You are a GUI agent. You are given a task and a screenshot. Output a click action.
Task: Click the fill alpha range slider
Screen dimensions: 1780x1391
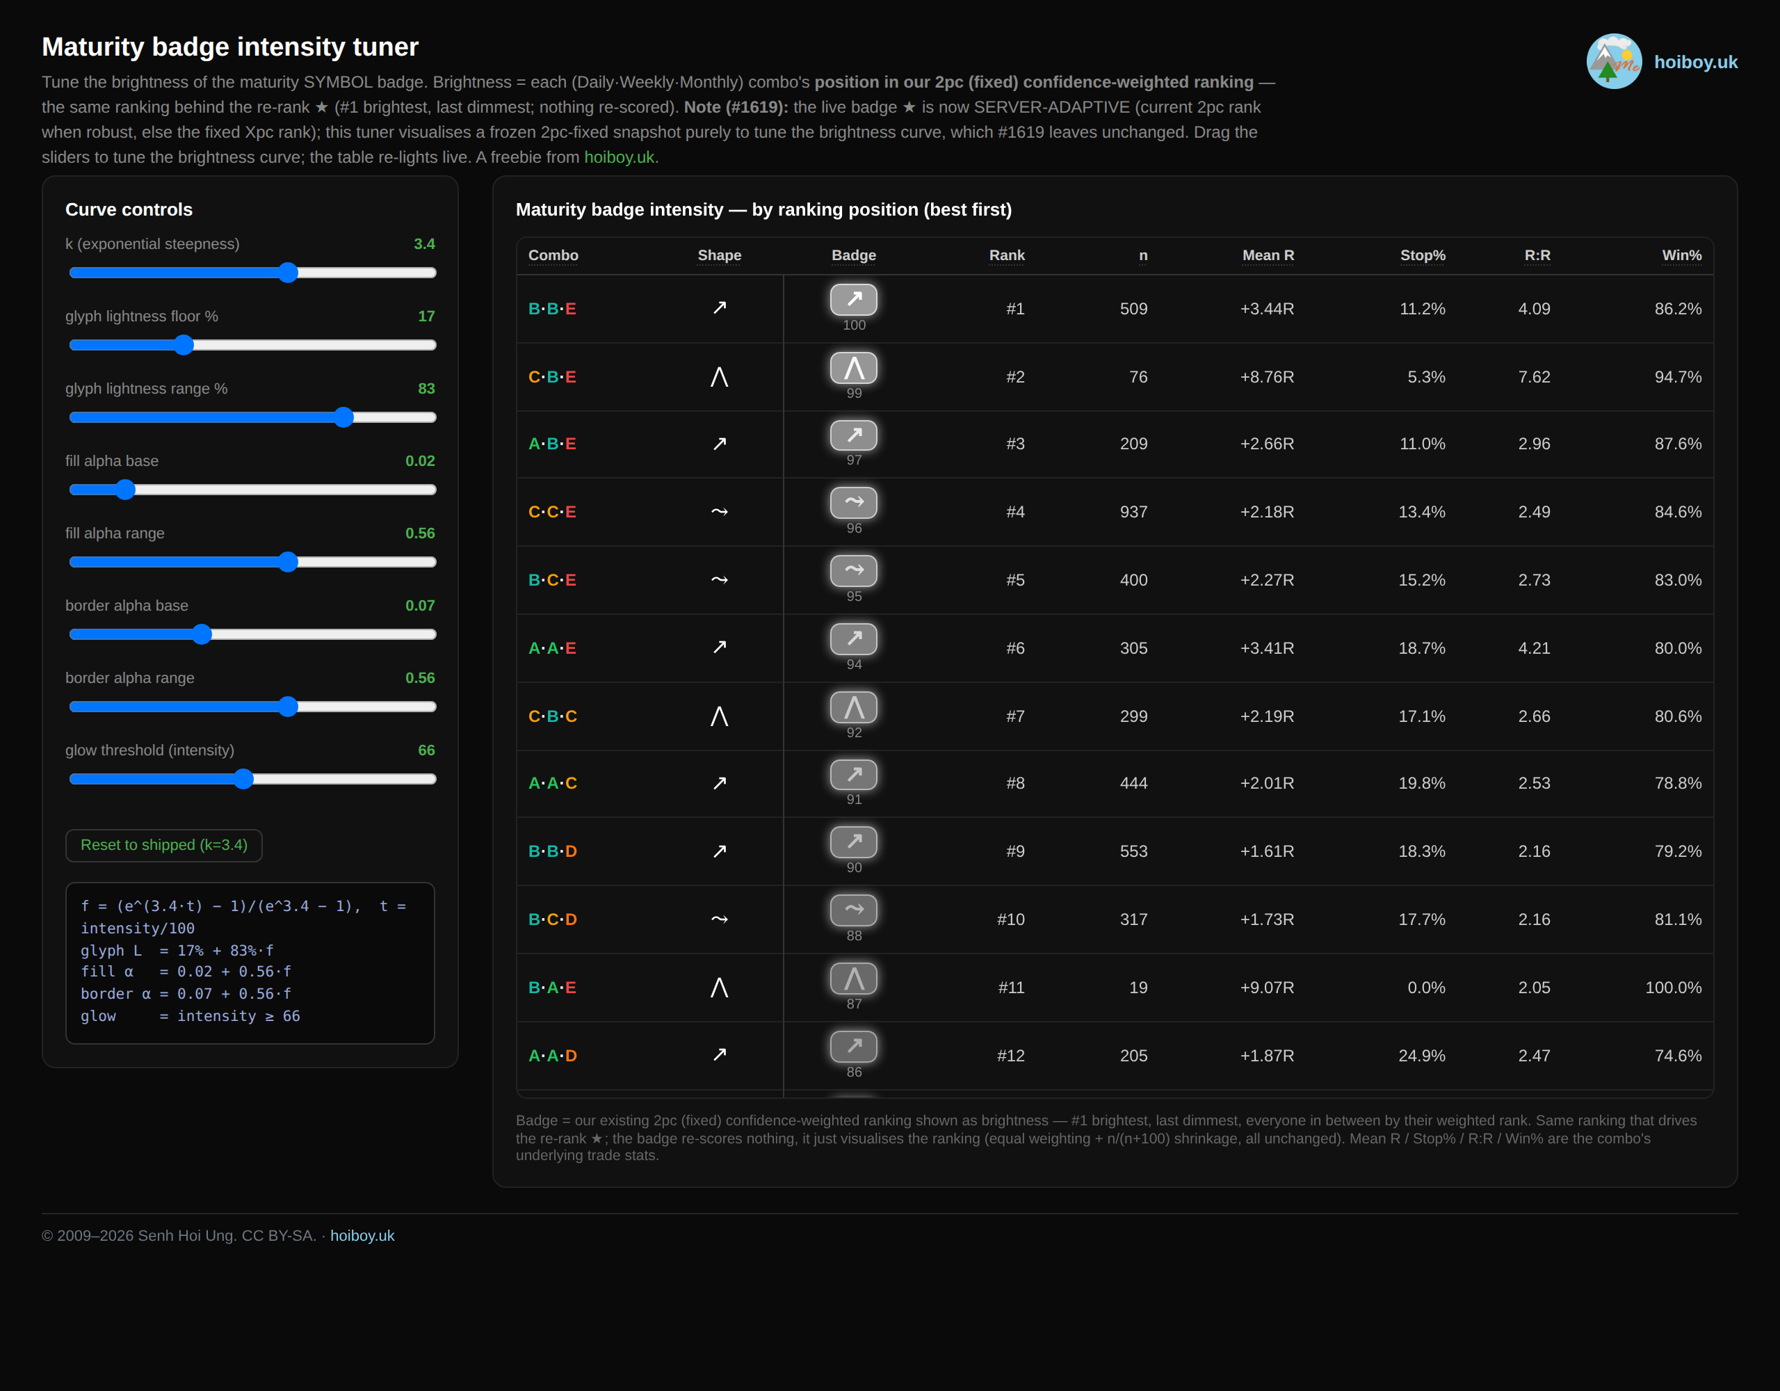(252, 562)
